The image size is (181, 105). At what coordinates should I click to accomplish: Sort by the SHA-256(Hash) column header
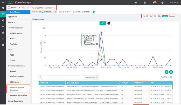(92, 83)
